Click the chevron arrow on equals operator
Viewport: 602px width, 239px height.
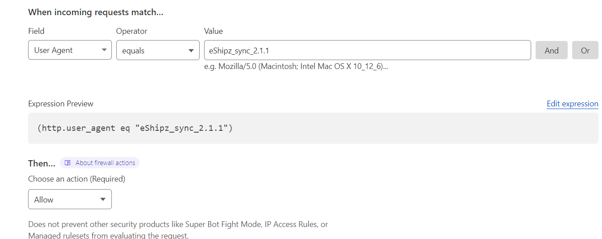[192, 50]
